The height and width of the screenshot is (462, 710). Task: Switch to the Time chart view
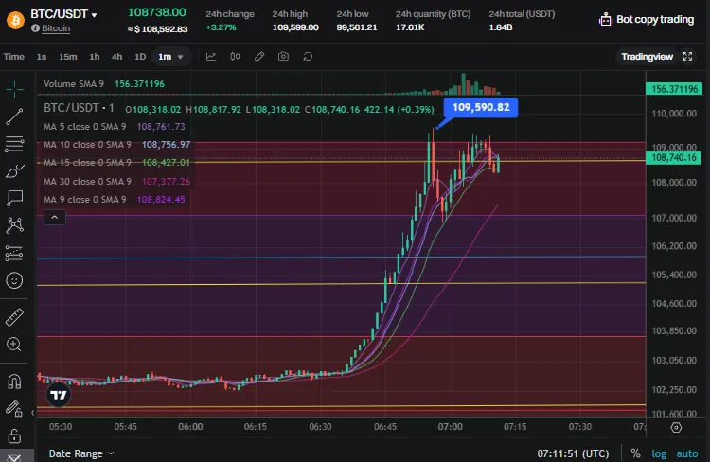(14, 57)
